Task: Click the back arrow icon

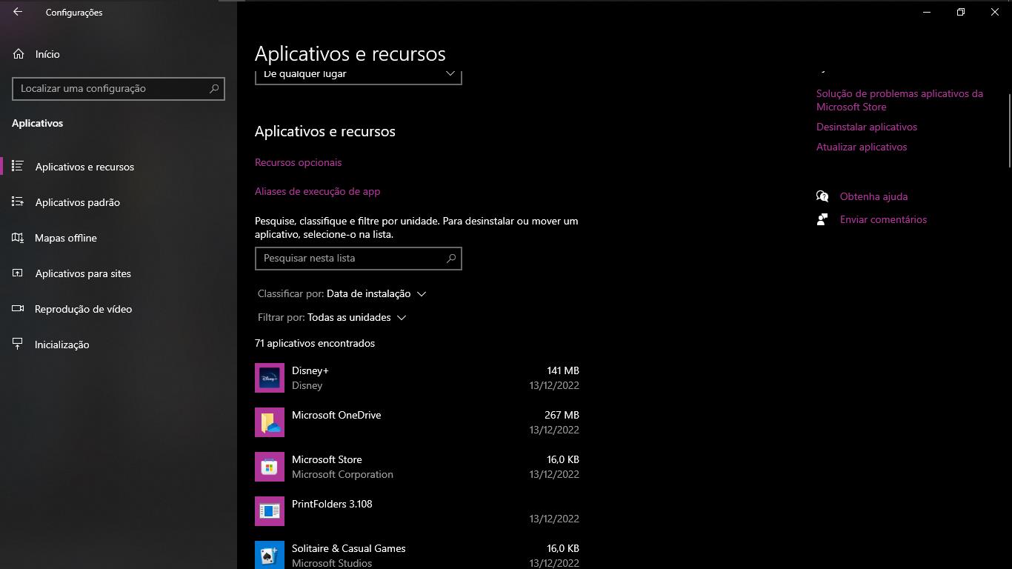Action: click(18, 12)
